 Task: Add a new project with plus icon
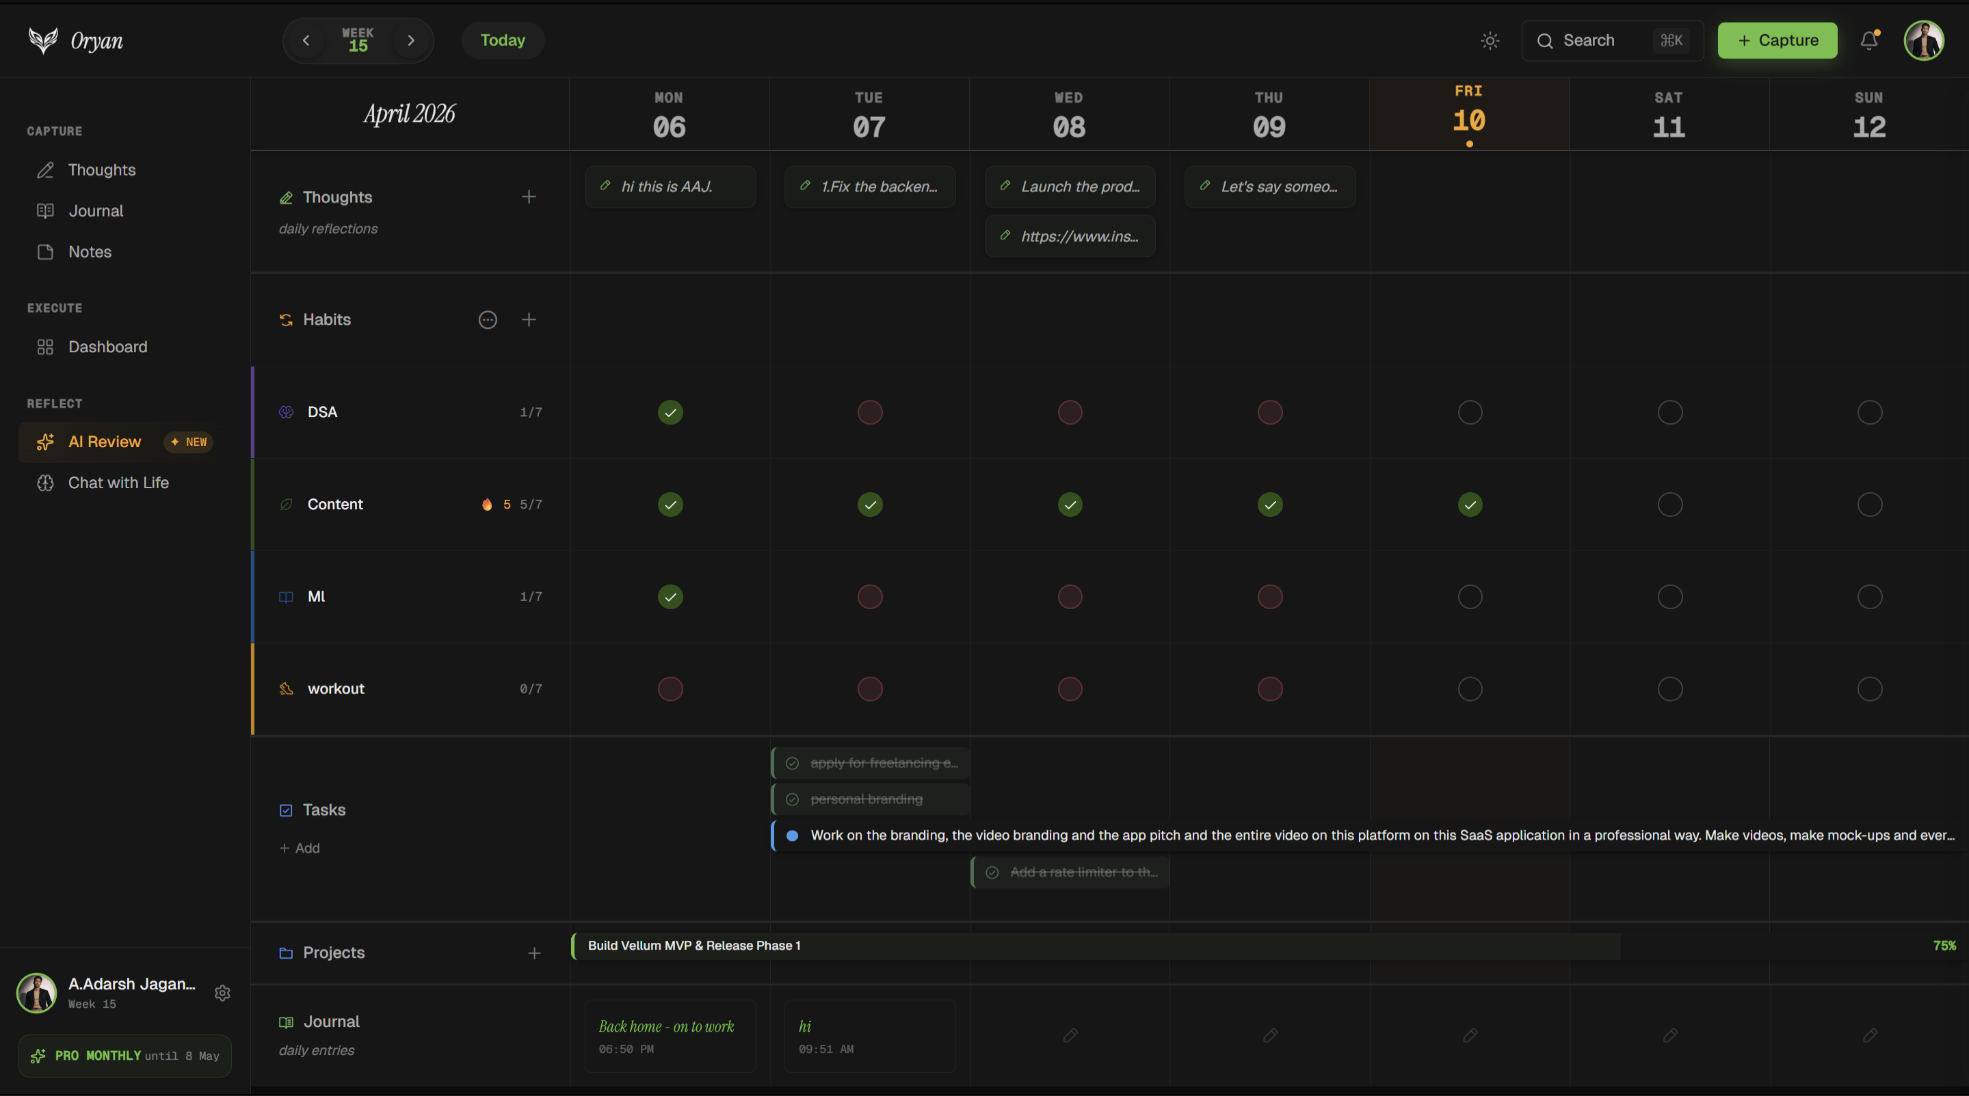(x=534, y=952)
